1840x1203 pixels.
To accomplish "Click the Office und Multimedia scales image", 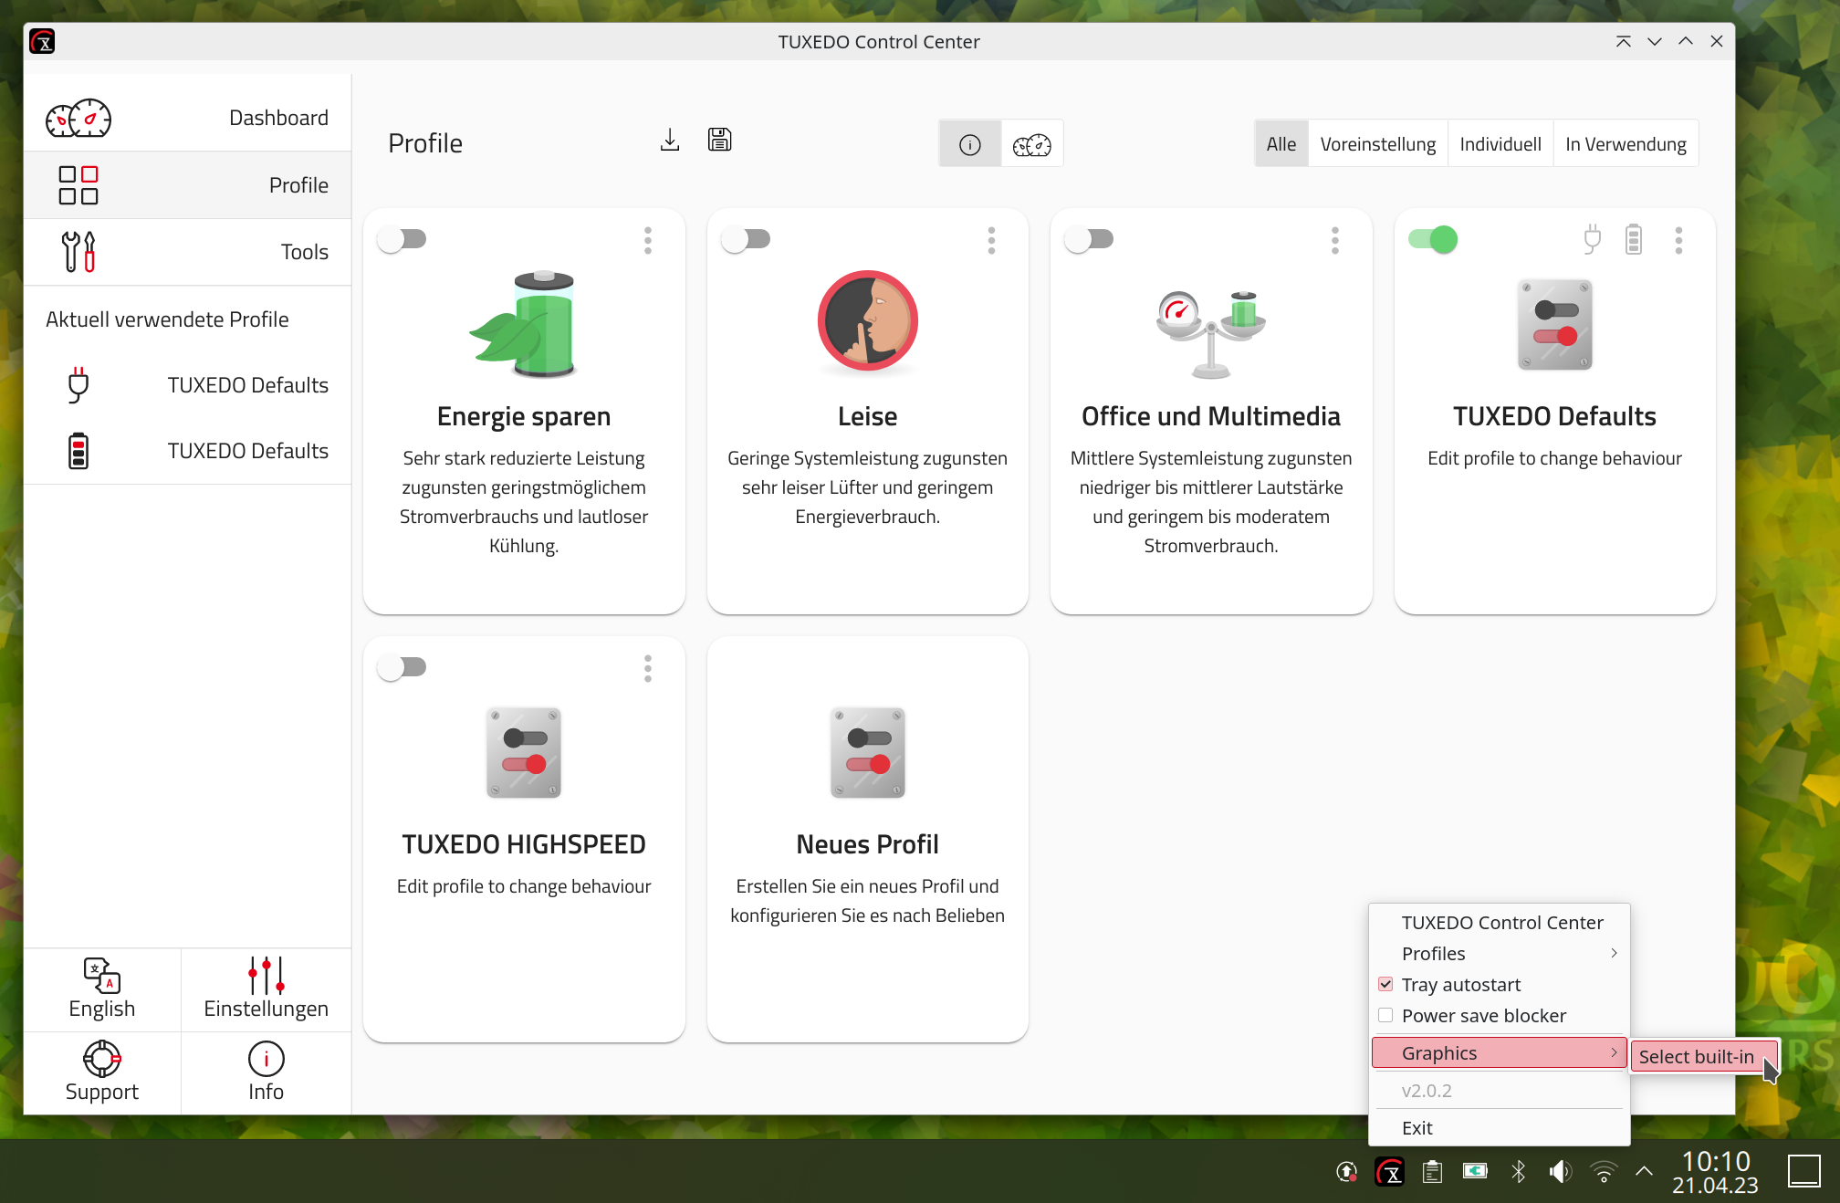I will pyautogui.click(x=1211, y=335).
